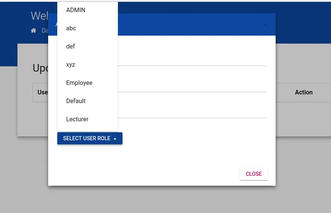Select the abc role option
Image resolution: width=331 pixels, height=213 pixels.
click(x=71, y=28)
